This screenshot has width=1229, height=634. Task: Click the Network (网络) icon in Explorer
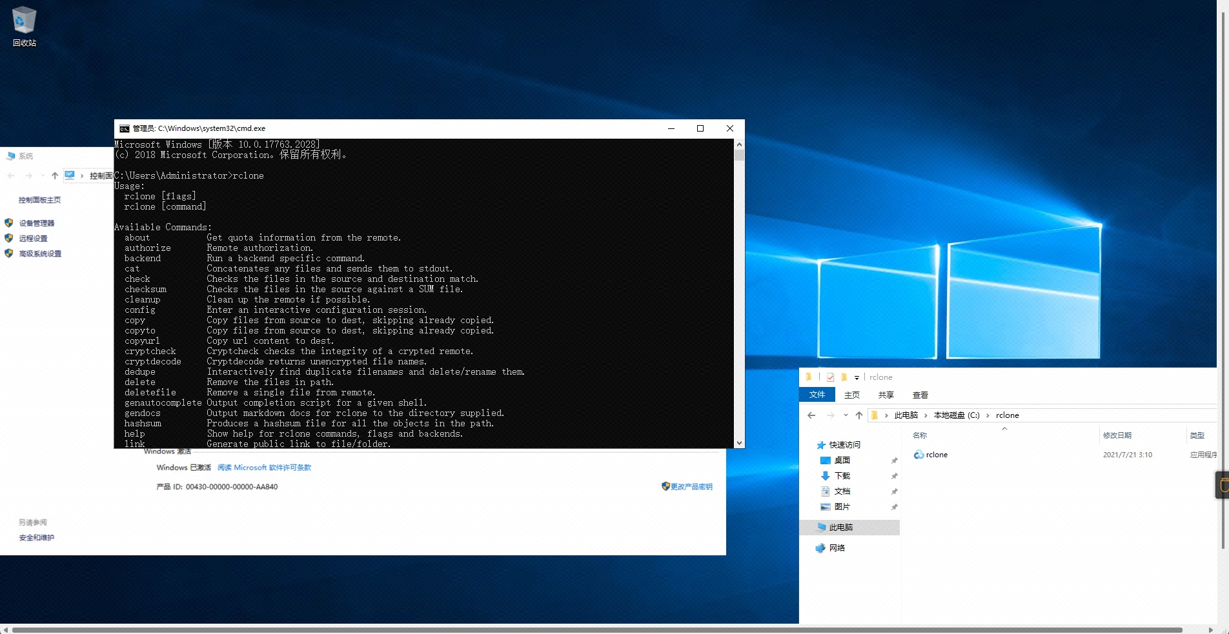pos(820,548)
